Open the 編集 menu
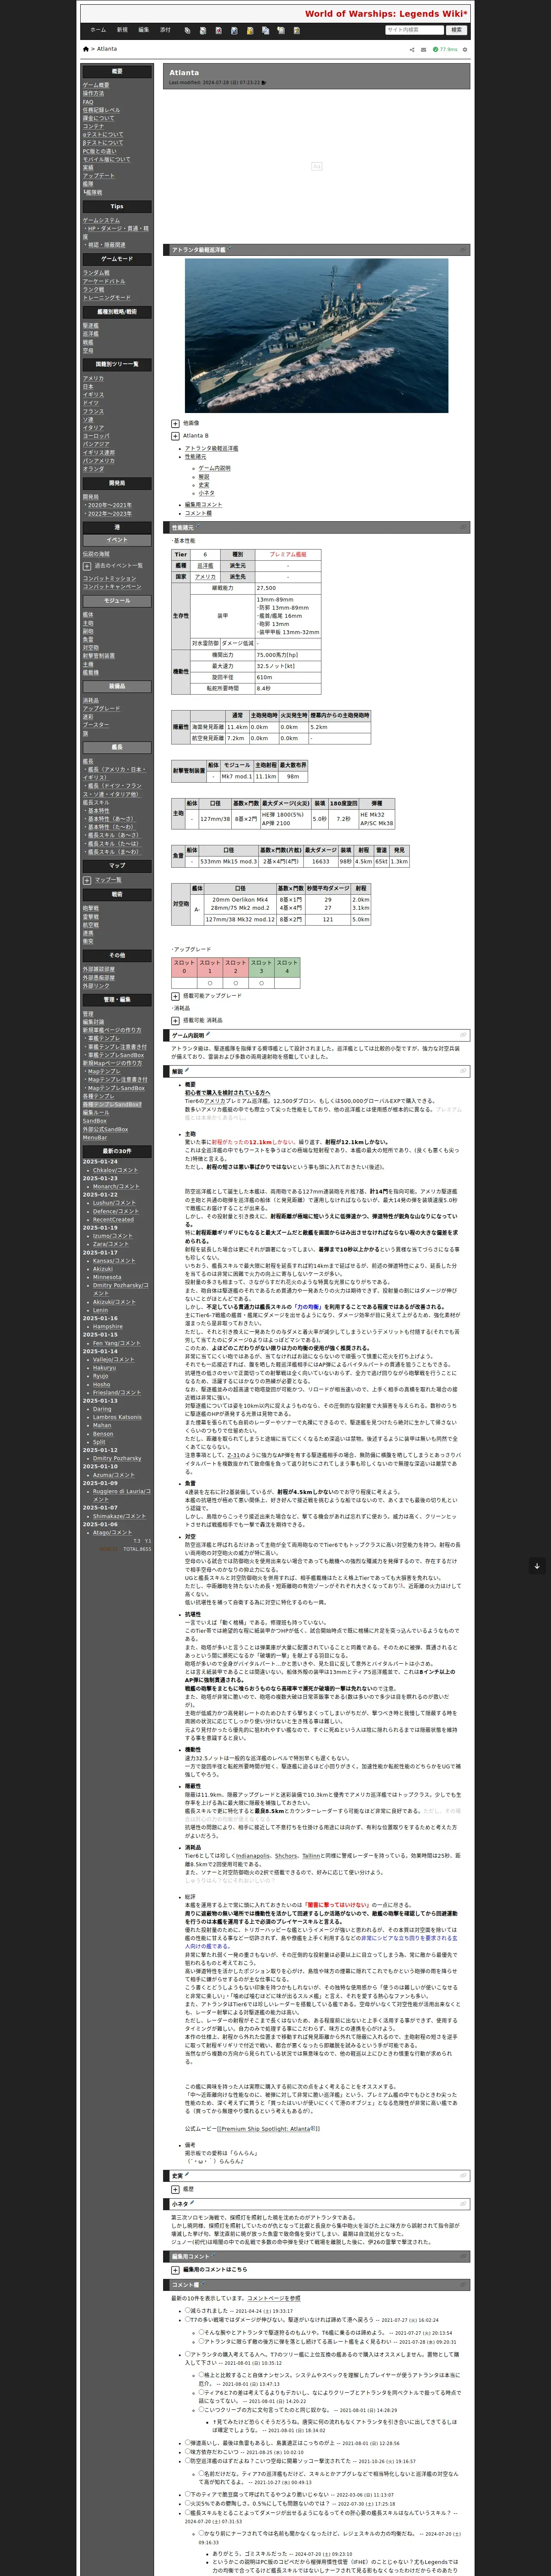The image size is (551, 2576). (x=144, y=30)
